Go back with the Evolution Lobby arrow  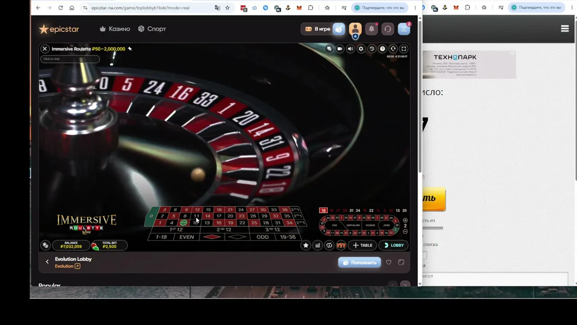click(x=47, y=262)
